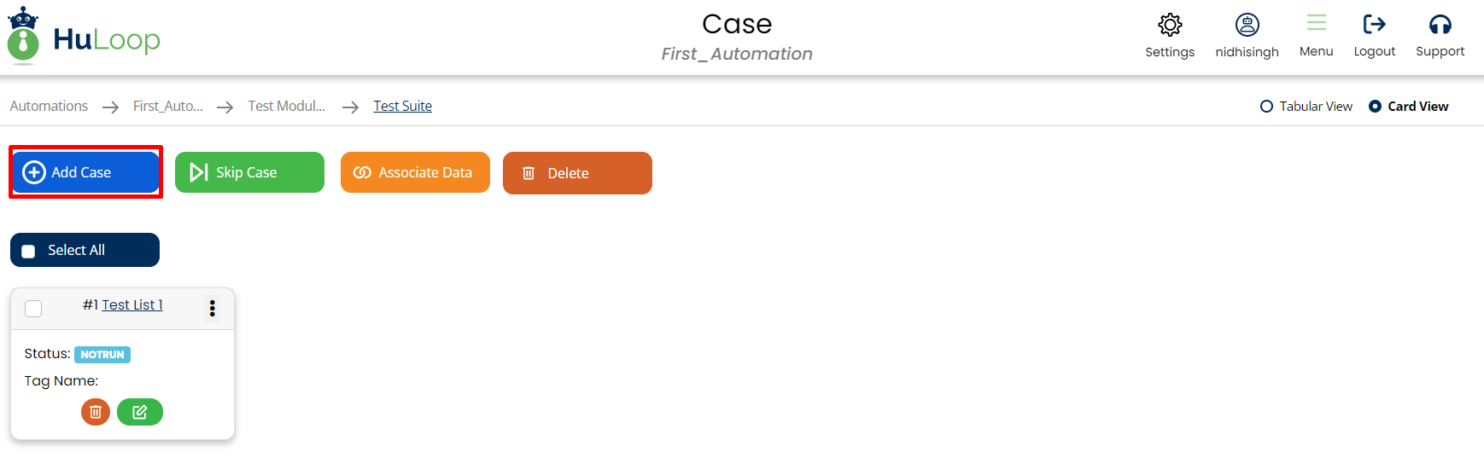The height and width of the screenshot is (458, 1484).
Task: Click the green edit icon on Test List 1 card
Action: coord(140,412)
